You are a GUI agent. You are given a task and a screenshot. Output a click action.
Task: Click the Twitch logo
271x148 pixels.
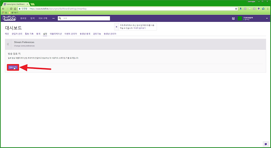9,18
